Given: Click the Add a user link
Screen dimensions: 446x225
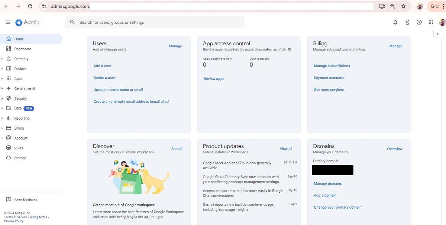Looking at the screenshot, I should coord(102,66).
